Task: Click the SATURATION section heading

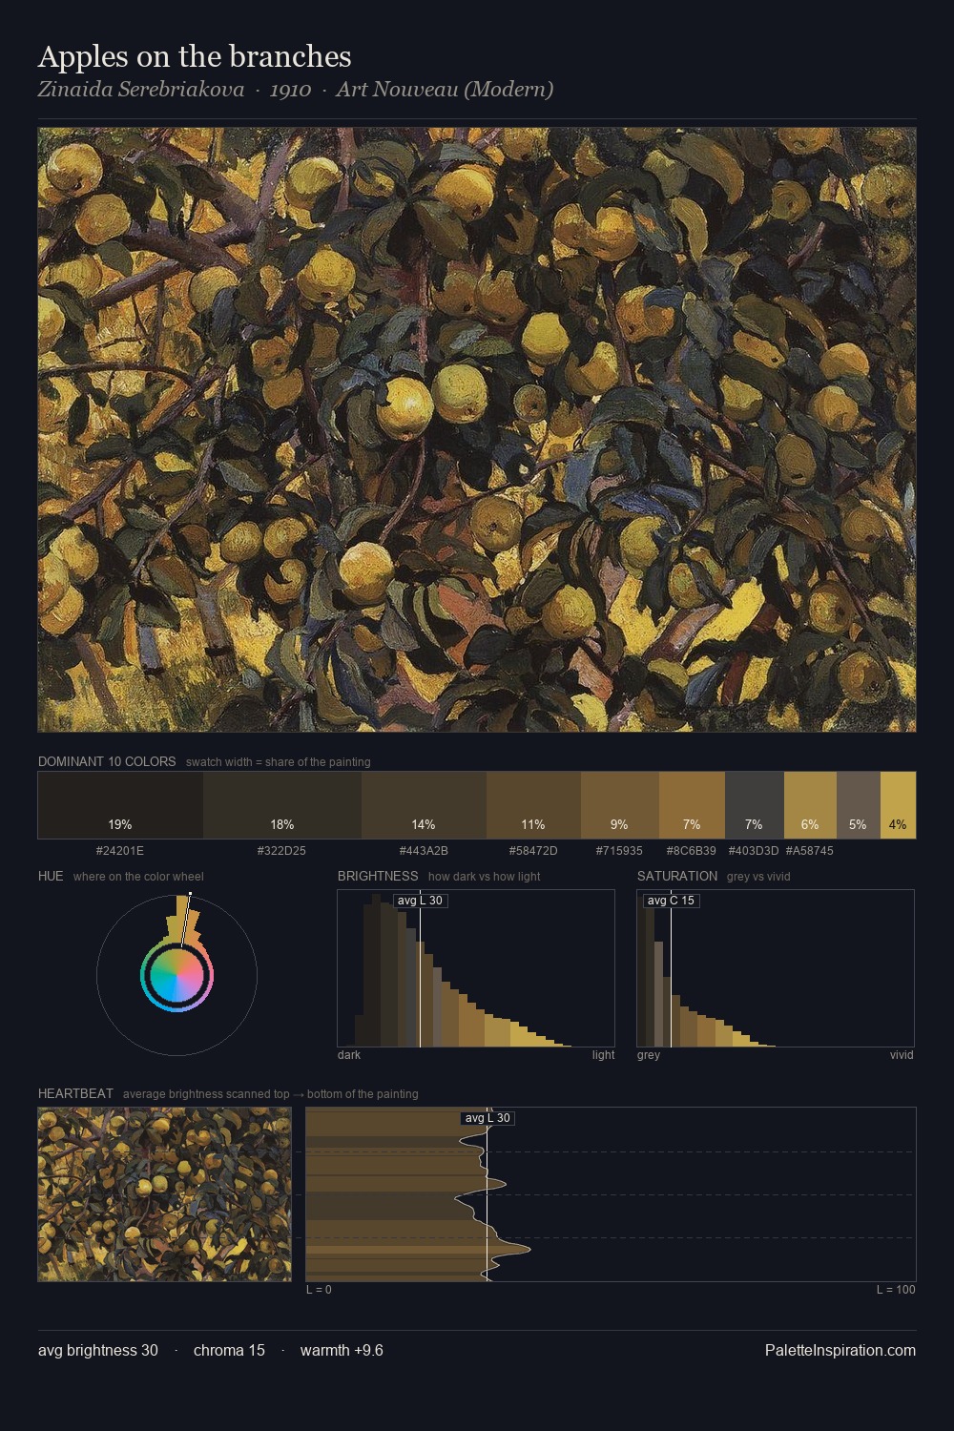Action: pos(677,876)
